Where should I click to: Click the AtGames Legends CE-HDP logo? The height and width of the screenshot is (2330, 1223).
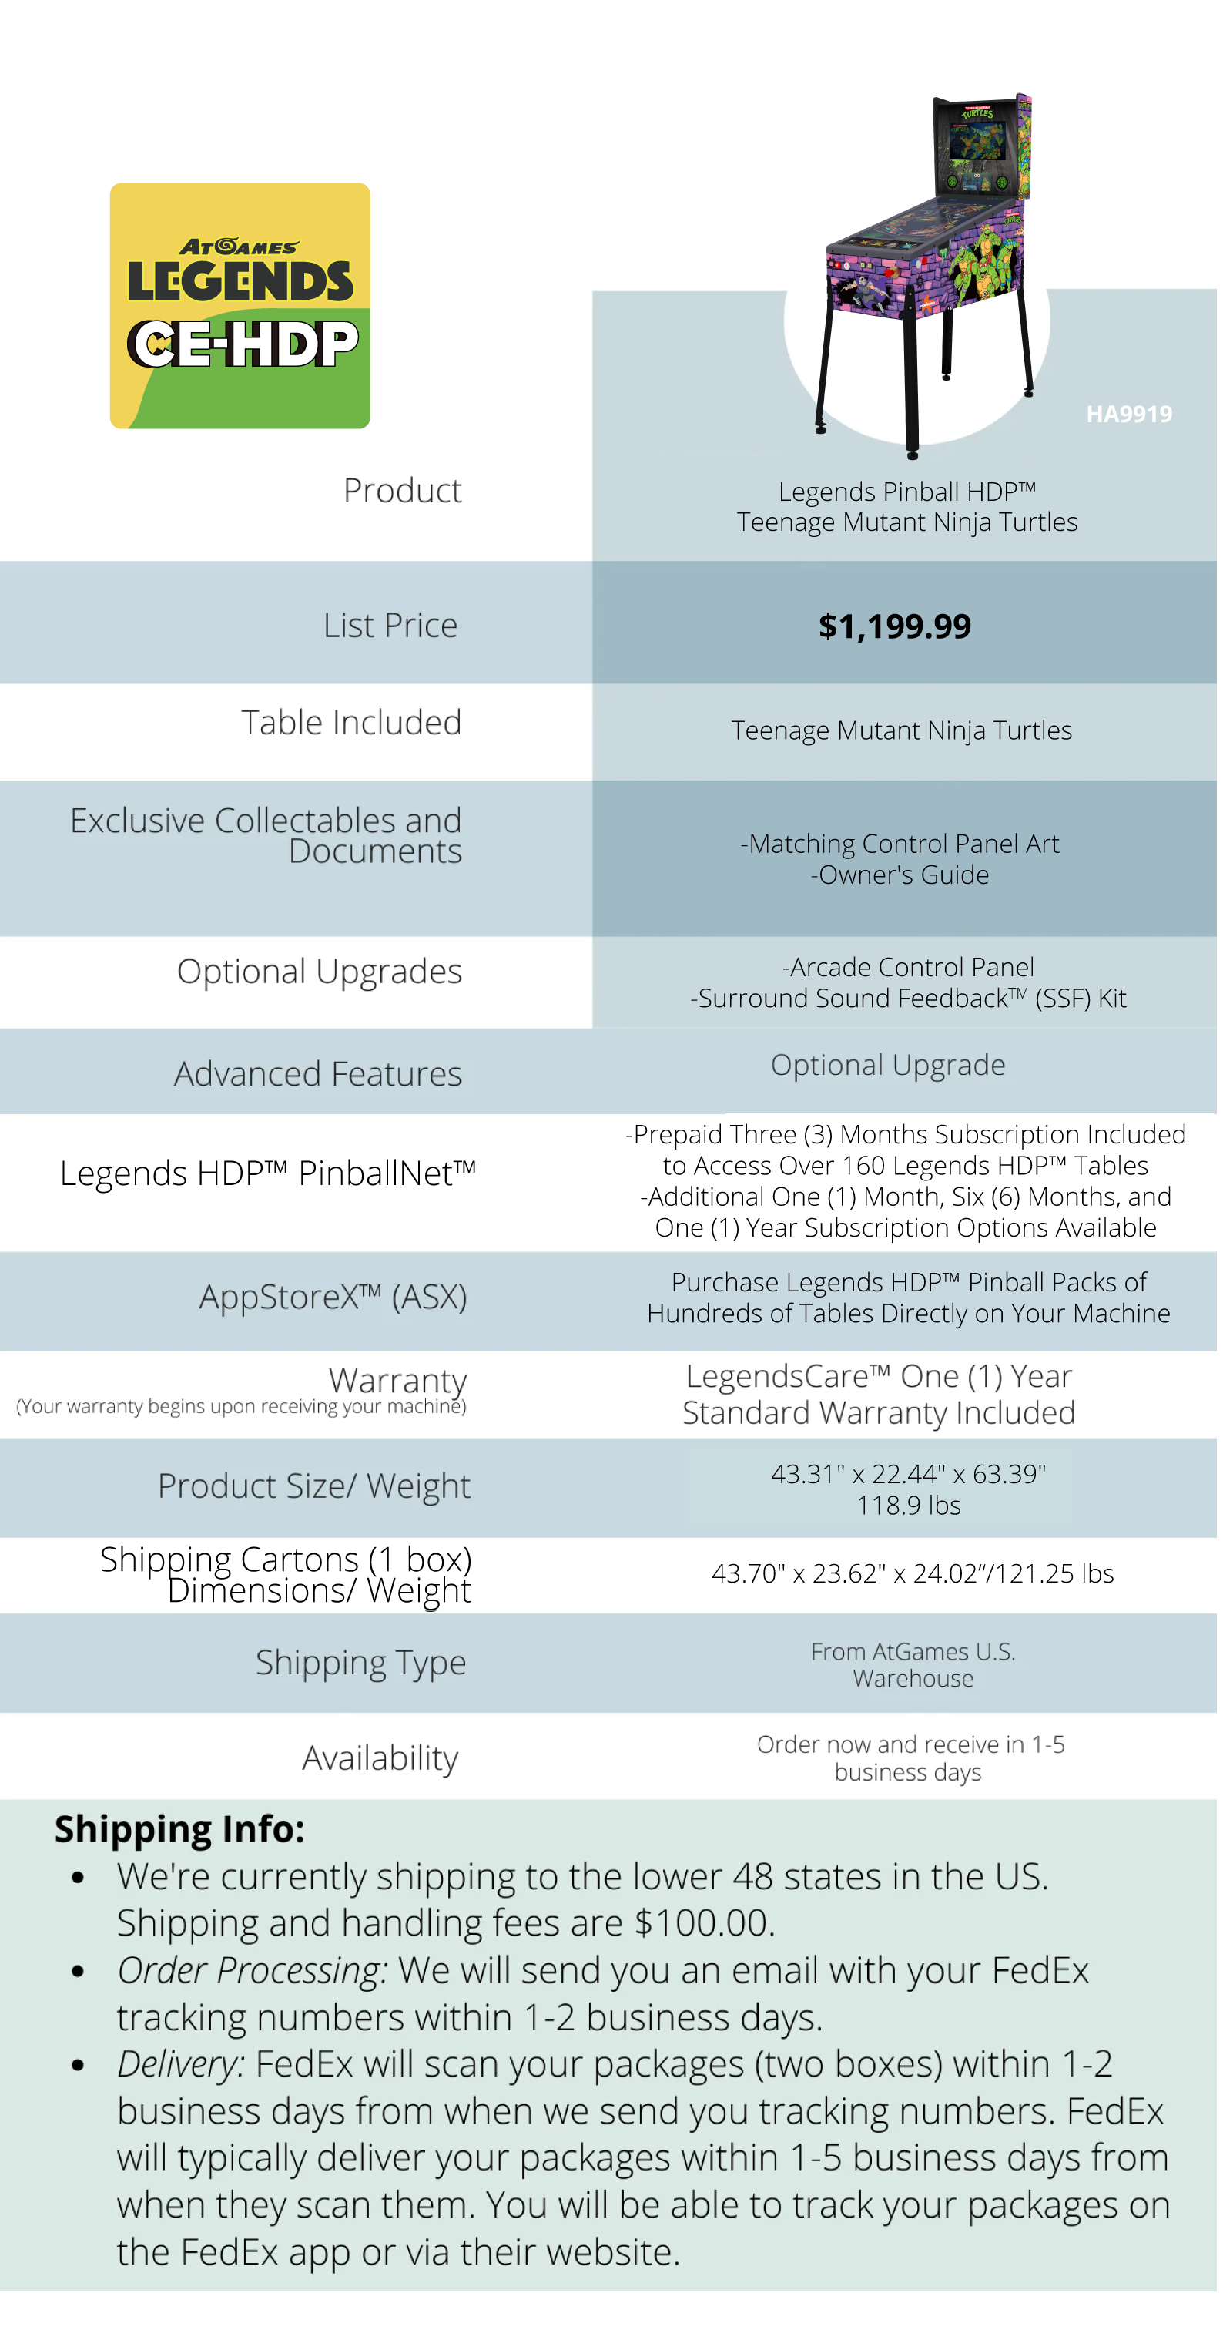[x=240, y=306]
